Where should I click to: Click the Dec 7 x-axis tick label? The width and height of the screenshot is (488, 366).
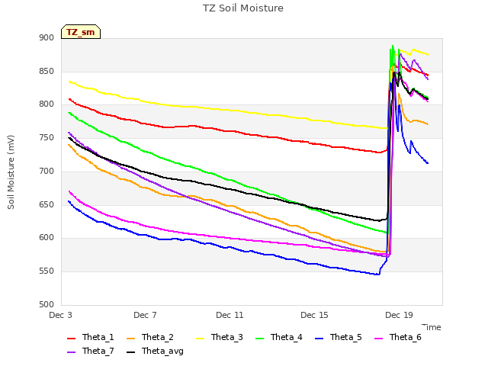click(145, 315)
